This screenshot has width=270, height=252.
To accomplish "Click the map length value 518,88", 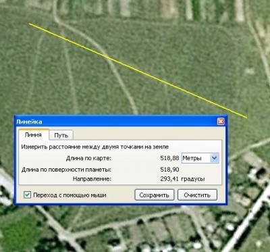I will [x=169, y=158].
